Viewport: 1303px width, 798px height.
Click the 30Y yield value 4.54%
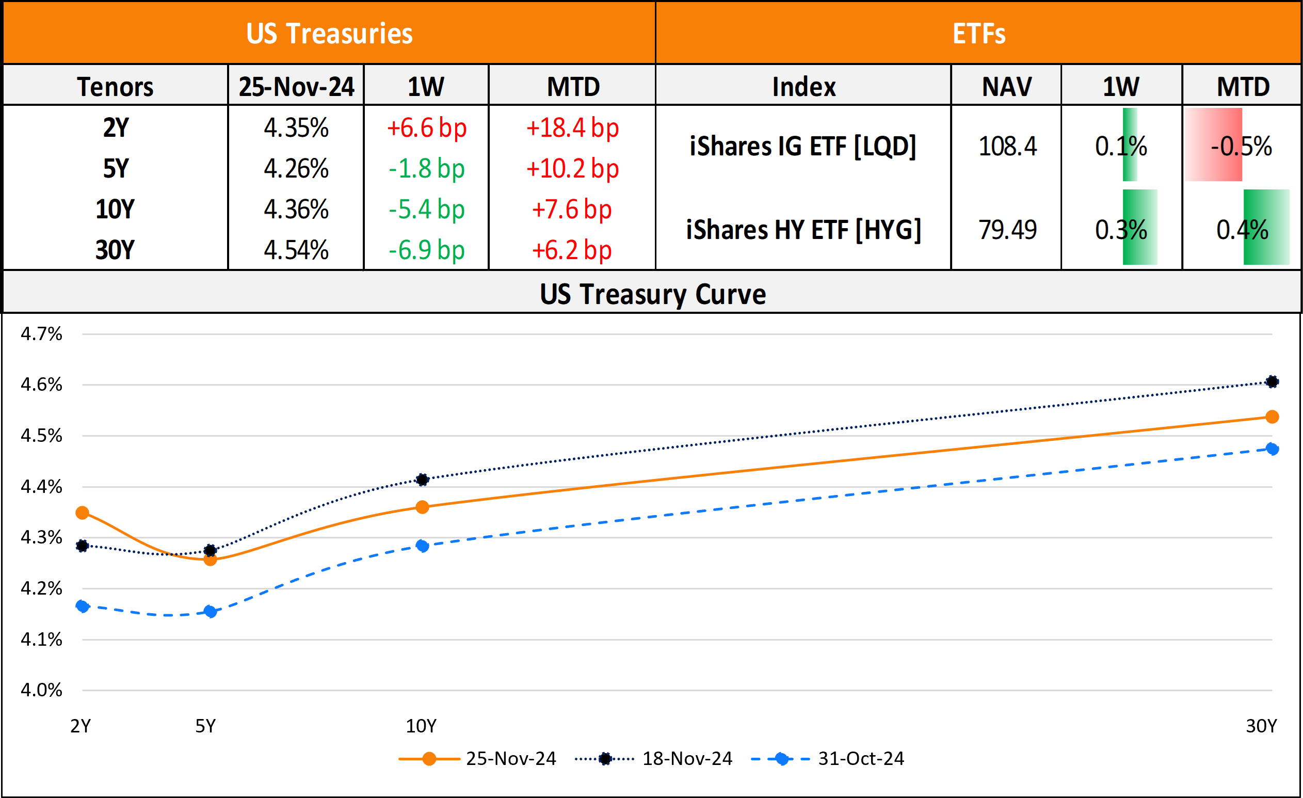[296, 250]
